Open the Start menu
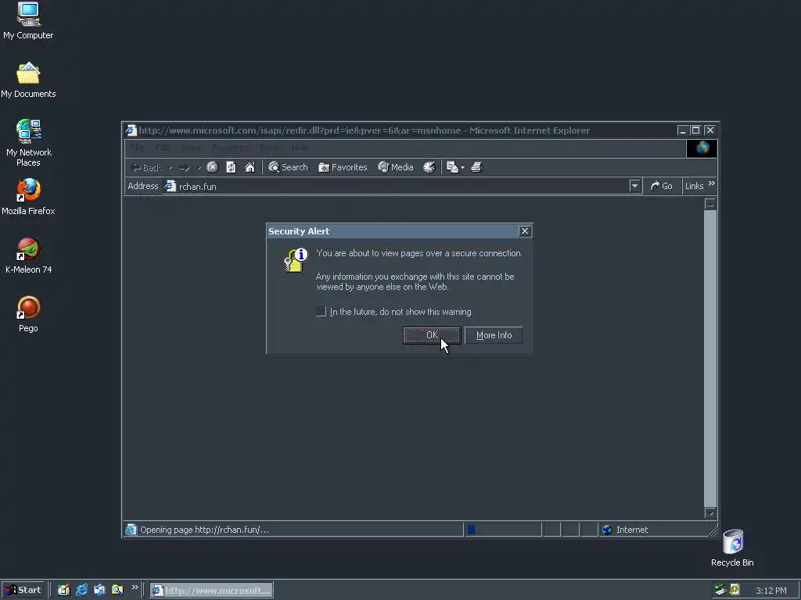The width and height of the screenshot is (801, 600). pyautogui.click(x=23, y=591)
